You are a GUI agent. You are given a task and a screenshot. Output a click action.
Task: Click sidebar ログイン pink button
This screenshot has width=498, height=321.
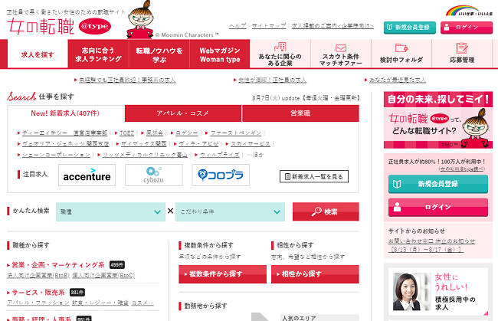click(x=438, y=208)
